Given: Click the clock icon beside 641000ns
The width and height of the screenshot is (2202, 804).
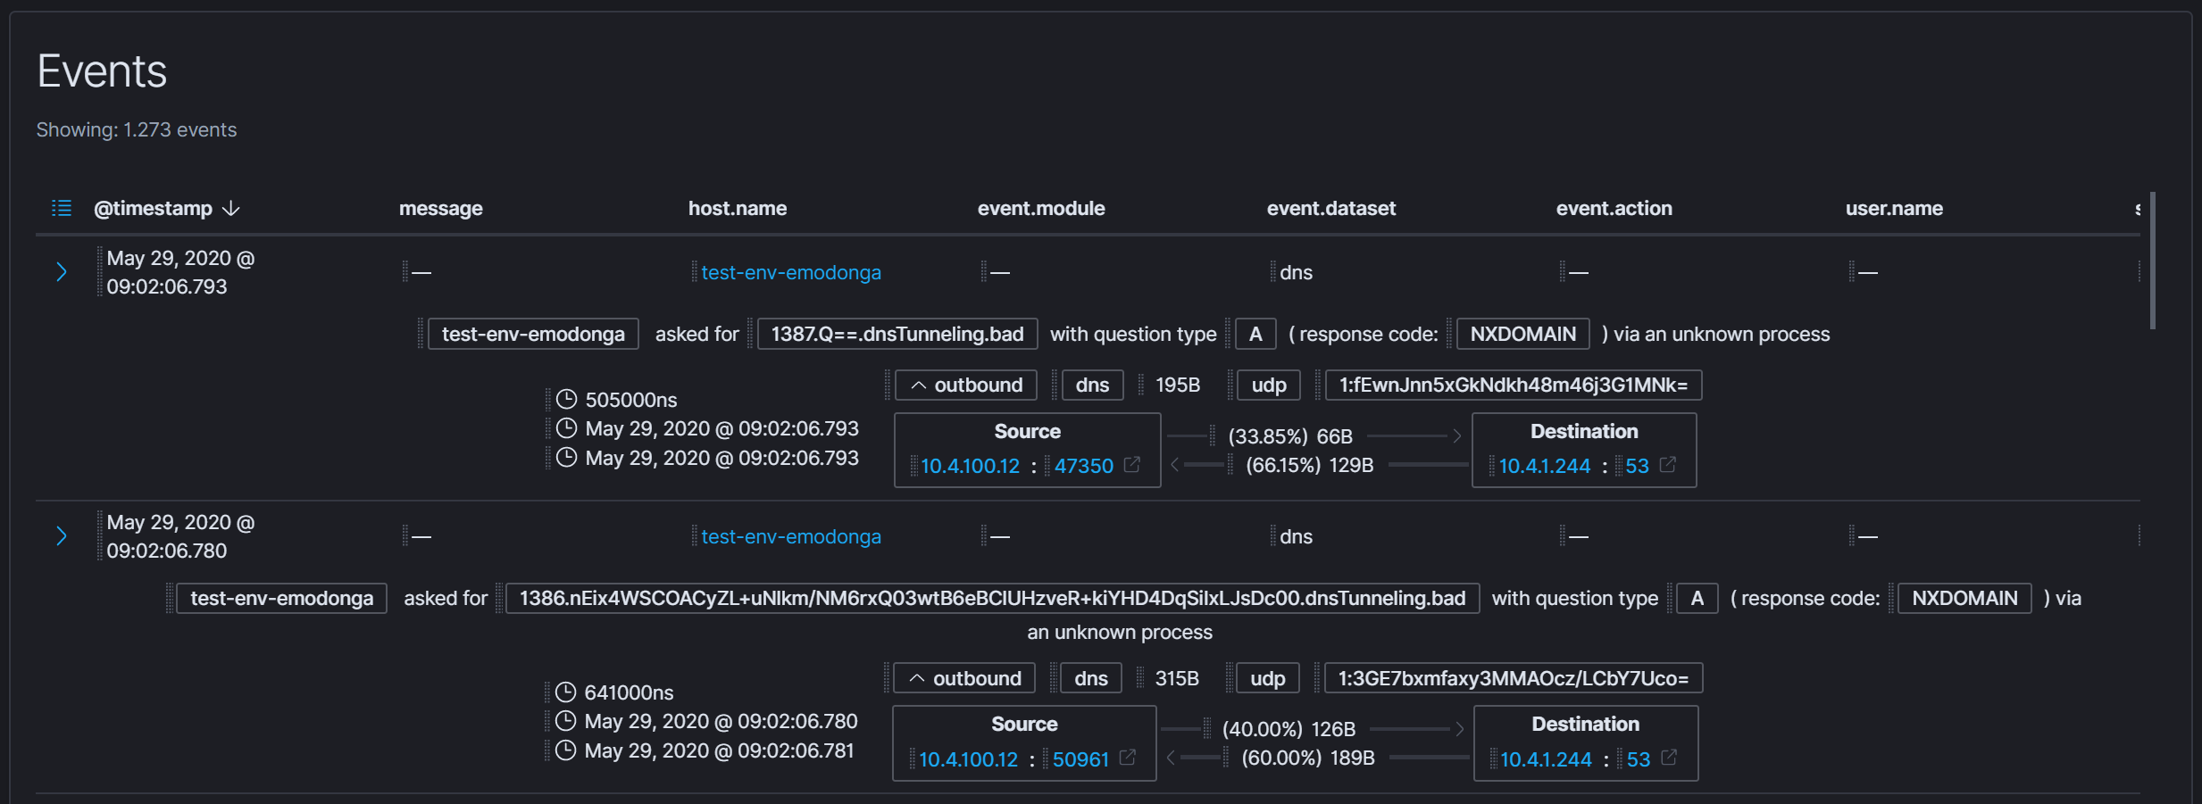Looking at the screenshot, I should [566, 692].
